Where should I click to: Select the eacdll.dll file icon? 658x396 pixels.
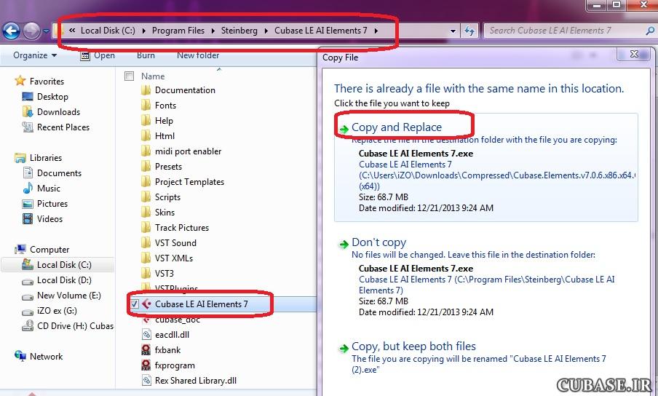tap(146, 334)
